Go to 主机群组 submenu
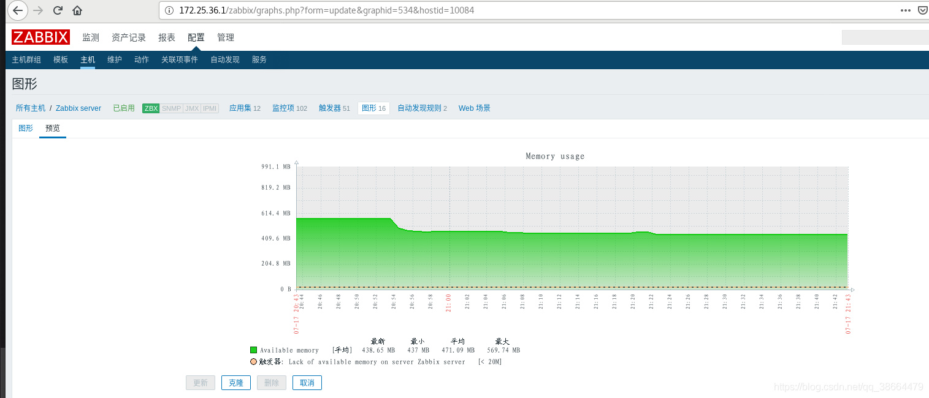The width and height of the screenshot is (929, 398). point(26,59)
